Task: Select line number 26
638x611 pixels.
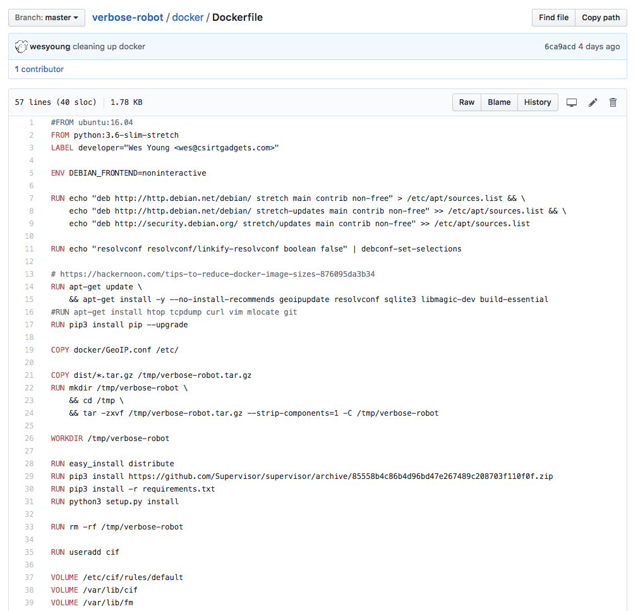Action: coord(29,439)
